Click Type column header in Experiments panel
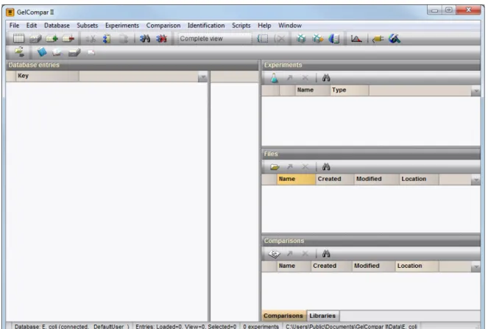The width and height of the screenshot is (488, 329). click(350, 91)
